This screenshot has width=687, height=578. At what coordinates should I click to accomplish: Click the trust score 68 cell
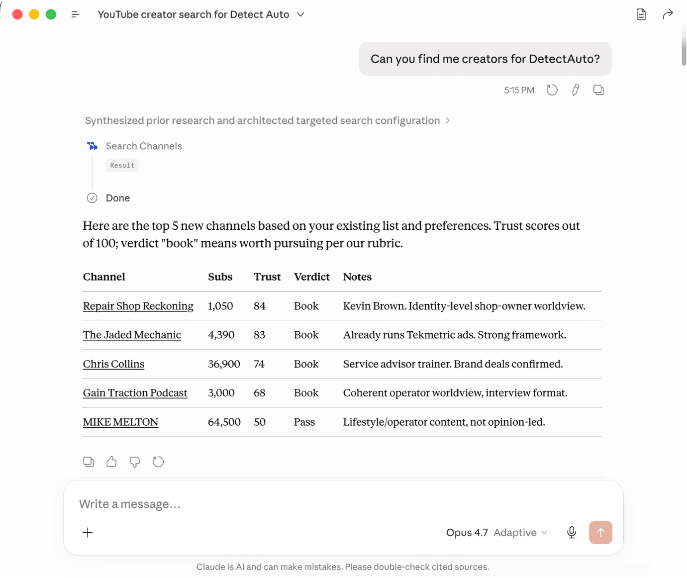(260, 393)
